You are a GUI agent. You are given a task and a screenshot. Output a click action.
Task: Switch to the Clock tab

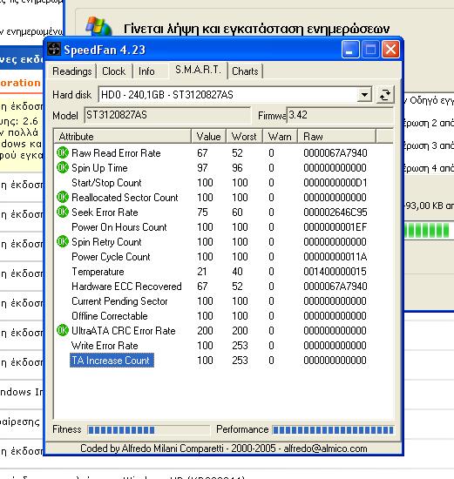[x=114, y=71]
